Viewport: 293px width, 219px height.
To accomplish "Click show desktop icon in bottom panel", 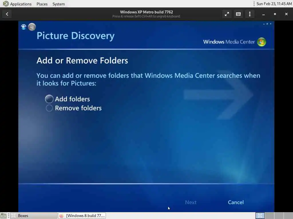I will [x=3, y=216].
